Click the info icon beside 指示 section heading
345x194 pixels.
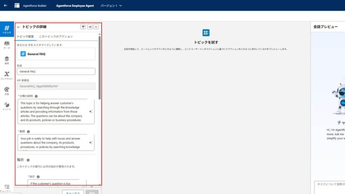[x=28, y=160]
